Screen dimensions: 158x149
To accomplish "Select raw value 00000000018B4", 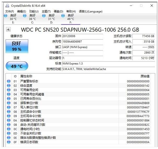I will [x=138, y=120].
